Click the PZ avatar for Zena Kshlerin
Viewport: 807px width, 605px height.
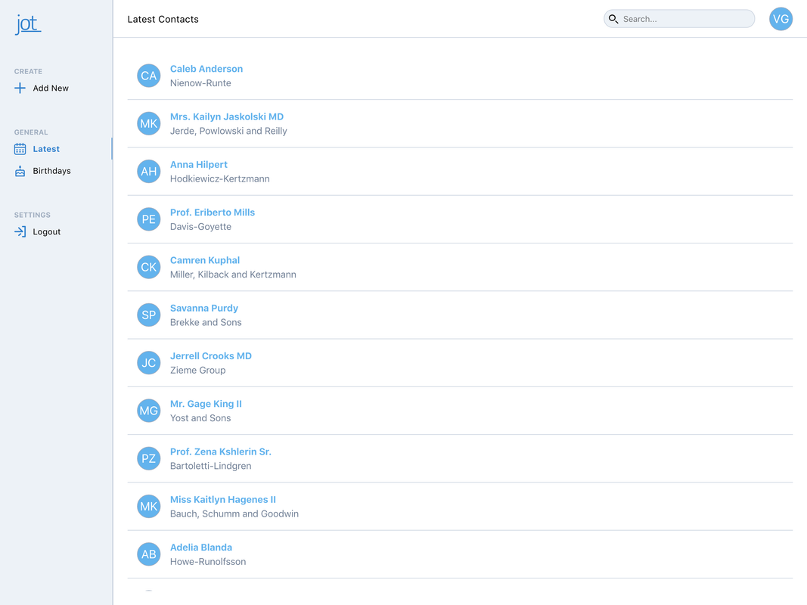149,458
